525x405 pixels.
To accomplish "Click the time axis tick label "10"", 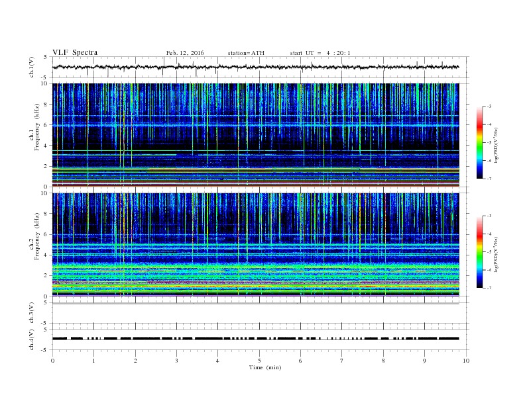I will click(466, 361).
